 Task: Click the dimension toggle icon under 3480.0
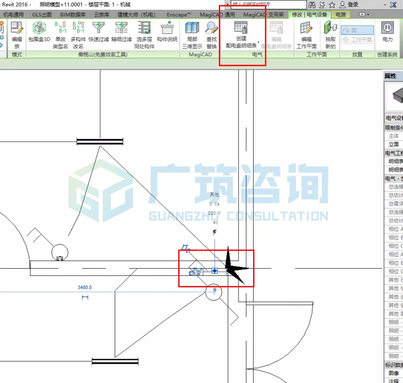click(x=85, y=297)
